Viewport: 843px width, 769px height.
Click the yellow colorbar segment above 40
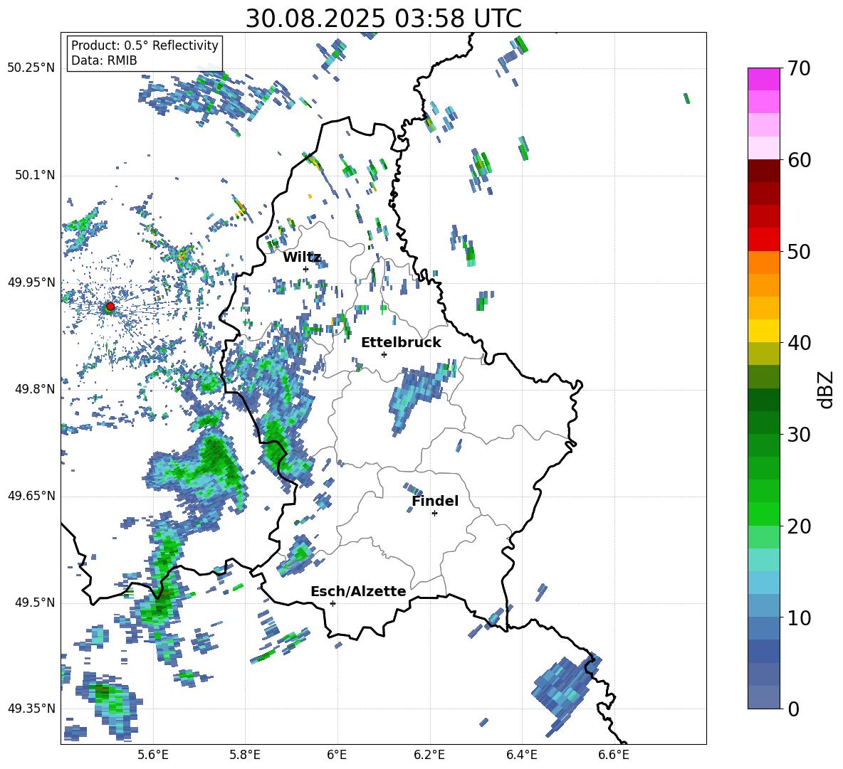[x=763, y=331]
